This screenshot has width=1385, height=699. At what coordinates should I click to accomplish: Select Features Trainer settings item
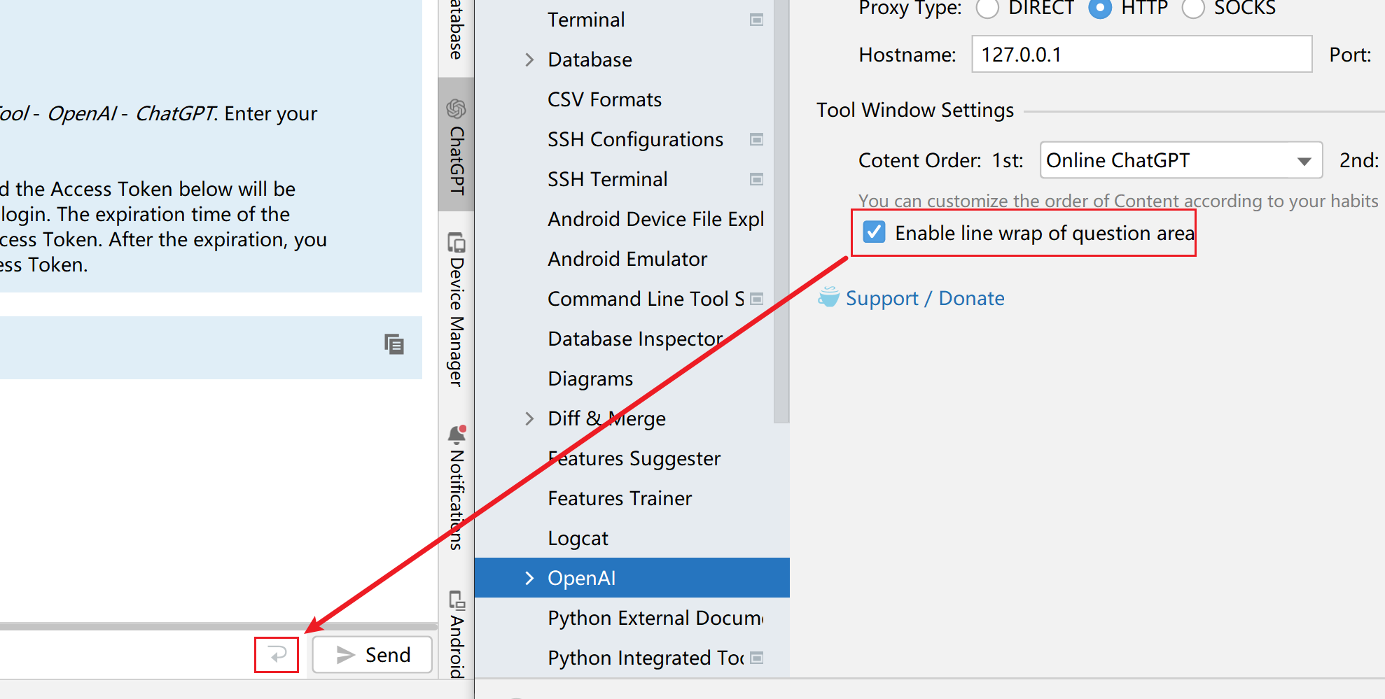620,498
